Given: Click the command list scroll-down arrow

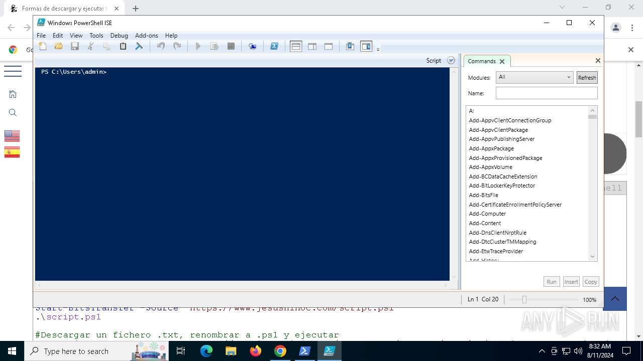Looking at the screenshot, I should [x=592, y=257].
